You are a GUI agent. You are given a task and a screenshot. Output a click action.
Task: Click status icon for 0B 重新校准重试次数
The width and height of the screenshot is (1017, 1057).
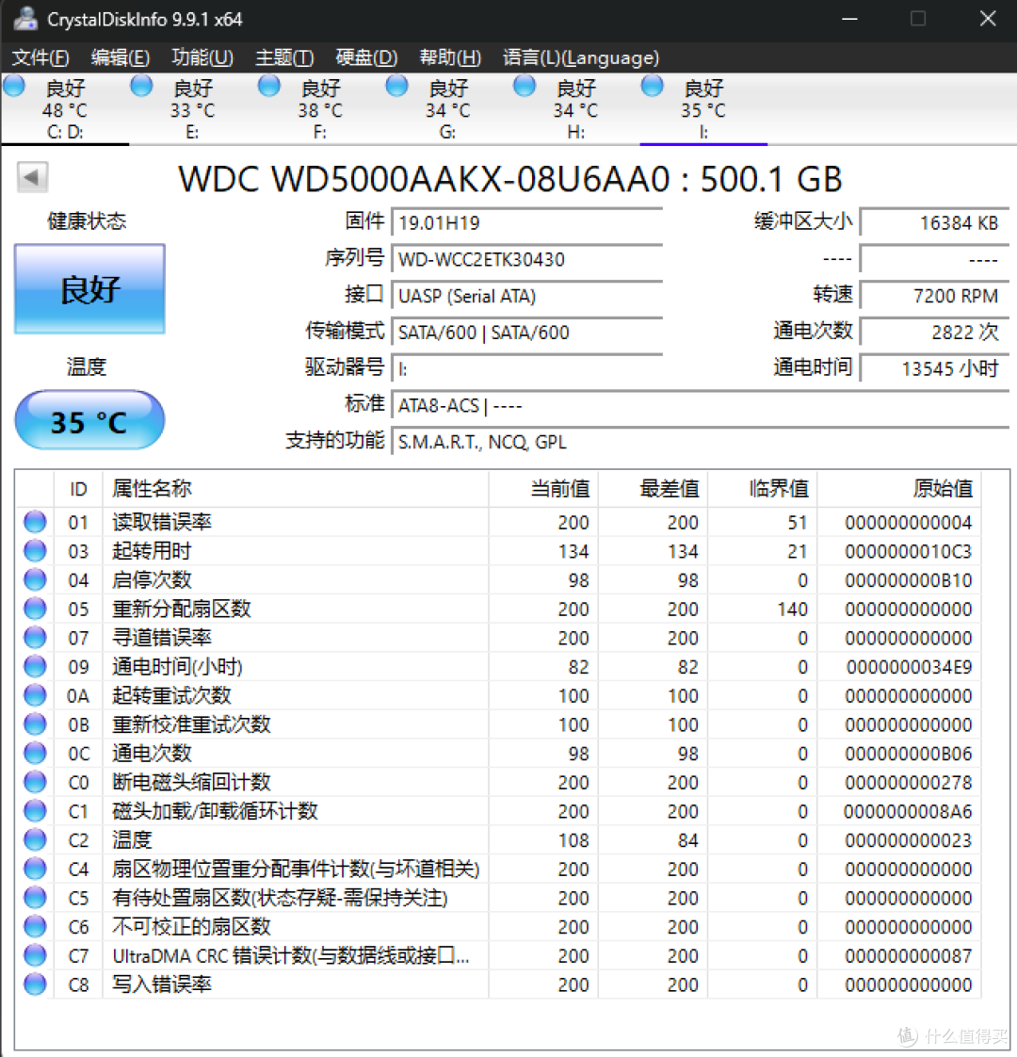(x=35, y=724)
